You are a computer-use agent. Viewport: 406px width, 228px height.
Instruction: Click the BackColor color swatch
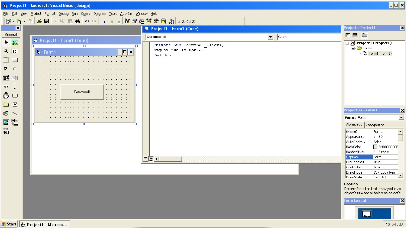coord(375,147)
